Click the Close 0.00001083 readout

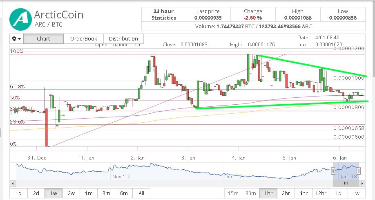tap(185, 45)
